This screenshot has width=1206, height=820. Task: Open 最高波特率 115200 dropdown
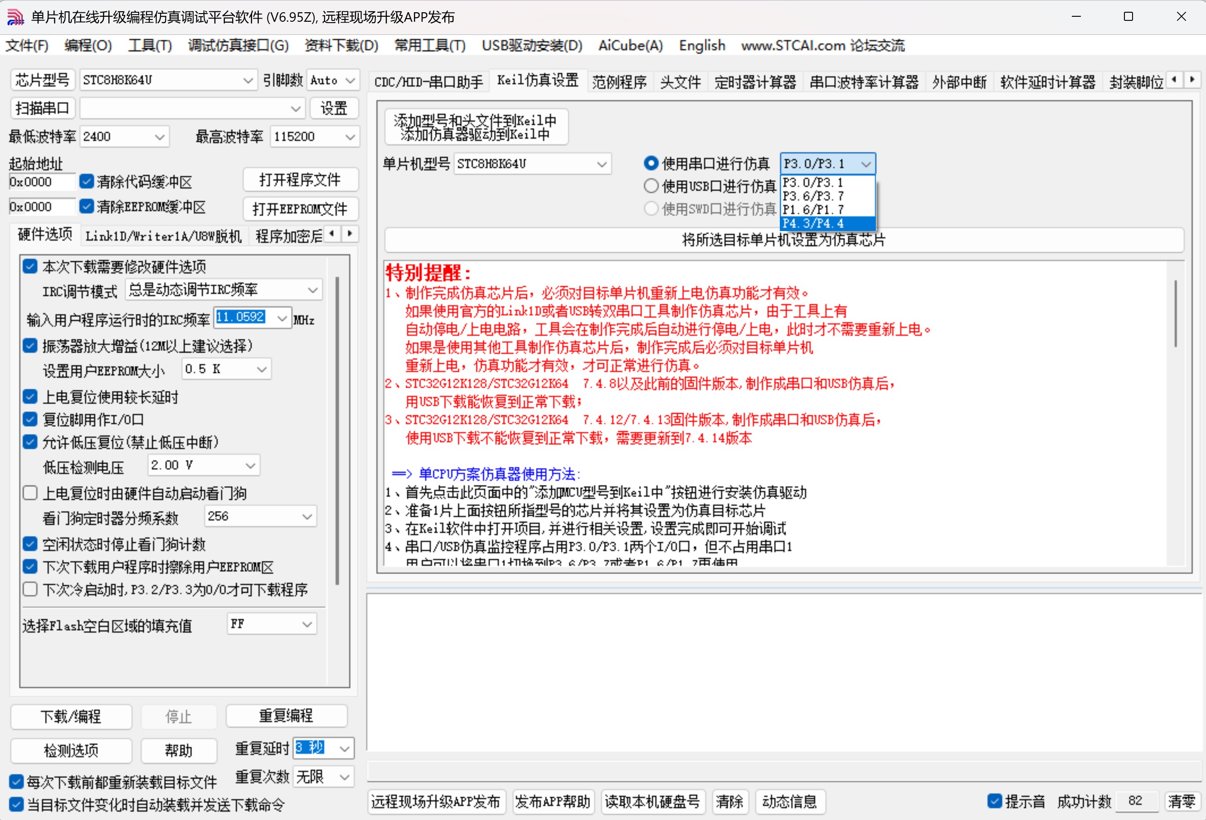click(x=315, y=136)
